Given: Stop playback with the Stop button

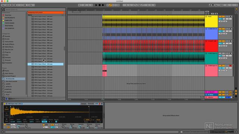Looking at the screenshot, I should point(100,5).
